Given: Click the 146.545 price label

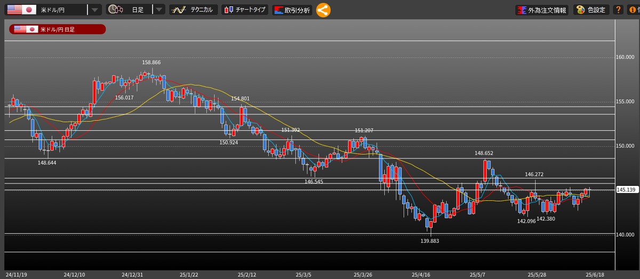Looking at the screenshot, I should tap(314, 182).
